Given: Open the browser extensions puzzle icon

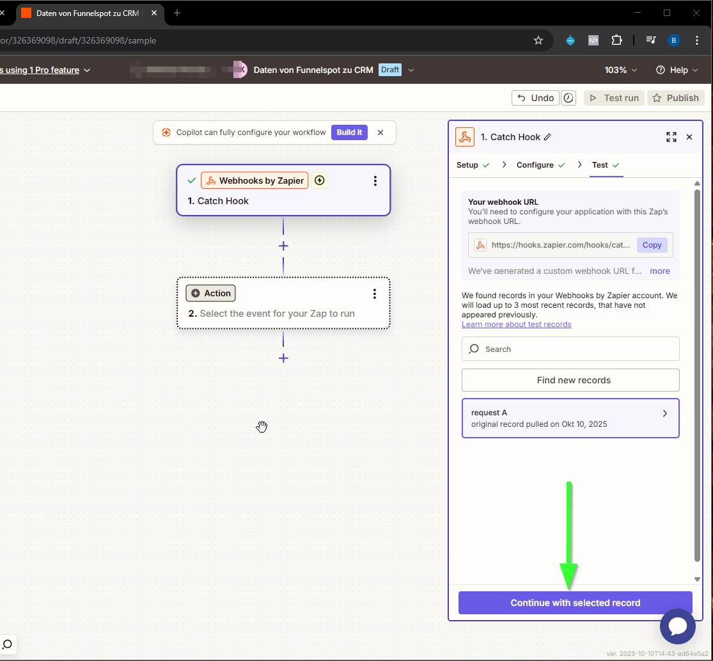Looking at the screenshot, I should (x=616, y=40).
